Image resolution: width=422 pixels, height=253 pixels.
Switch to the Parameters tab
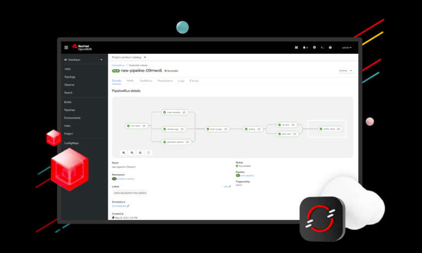pyautogui.click(x=165, y=81)
